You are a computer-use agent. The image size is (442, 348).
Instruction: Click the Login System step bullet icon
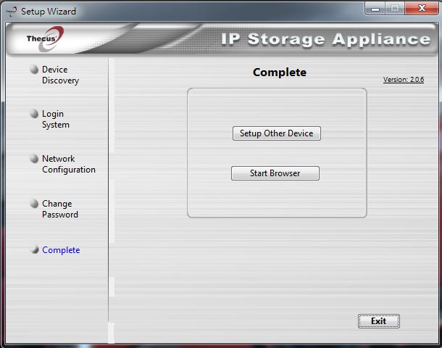[x=34, y=114]
